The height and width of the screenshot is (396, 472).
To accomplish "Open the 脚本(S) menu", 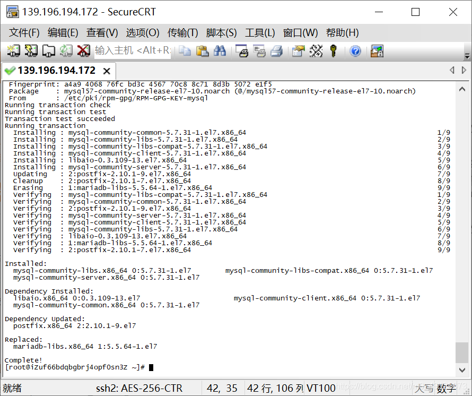I will click(221, 32).
